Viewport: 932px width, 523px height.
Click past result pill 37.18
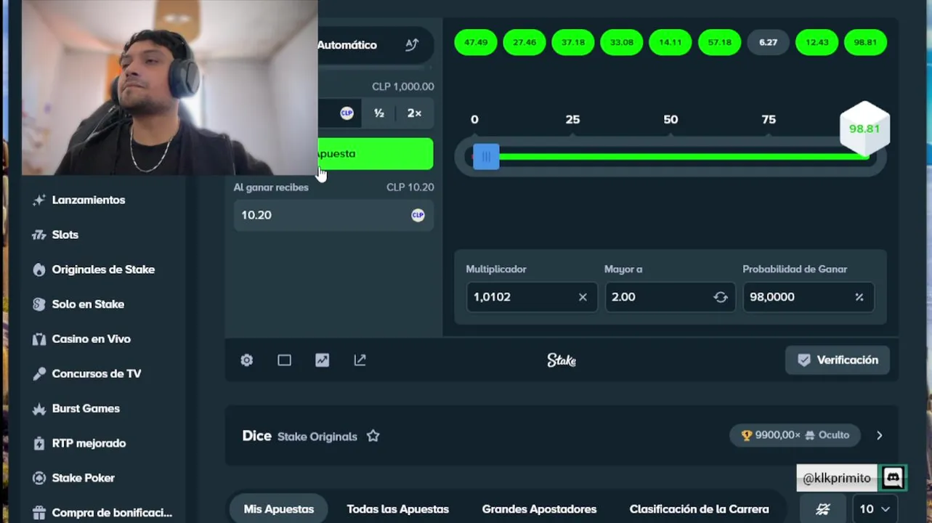(573, 42)
